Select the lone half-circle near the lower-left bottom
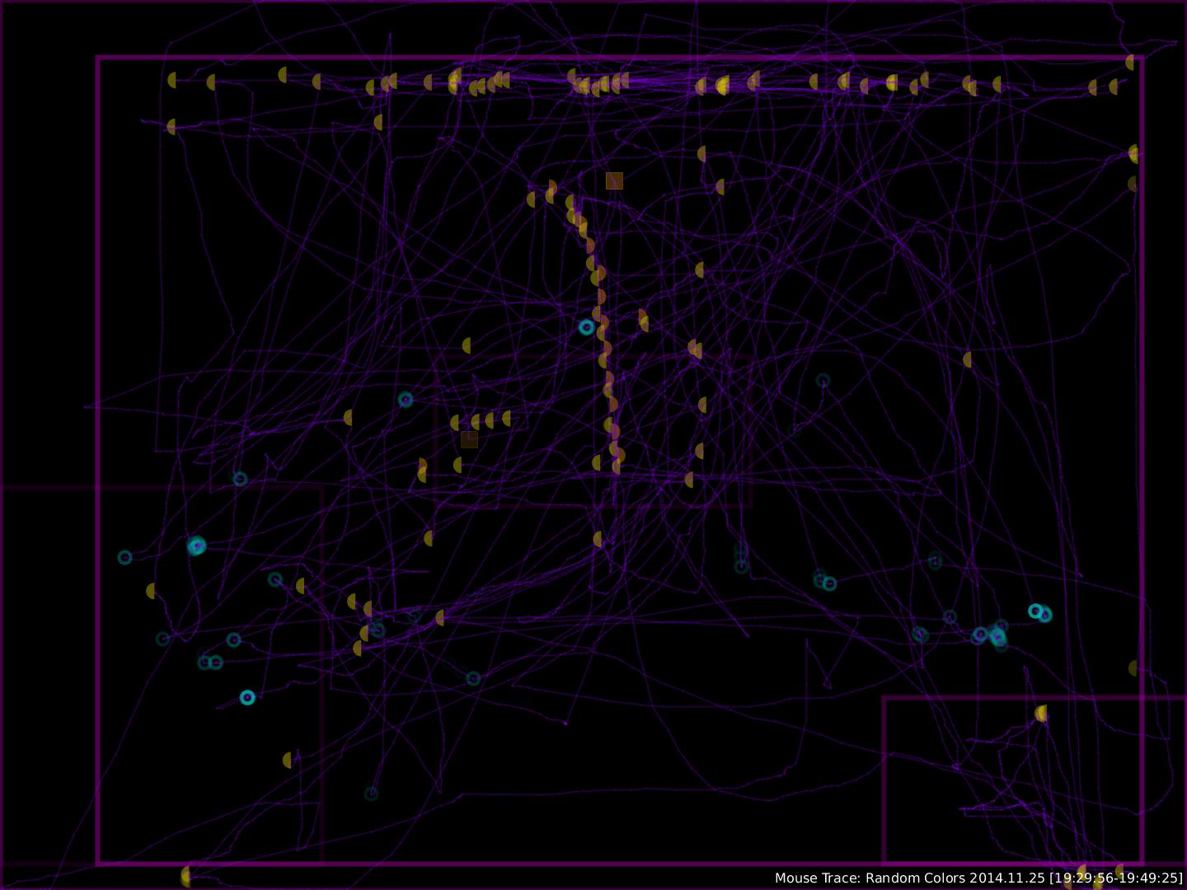Screen dimensions: 1187x890 point(288,760)
